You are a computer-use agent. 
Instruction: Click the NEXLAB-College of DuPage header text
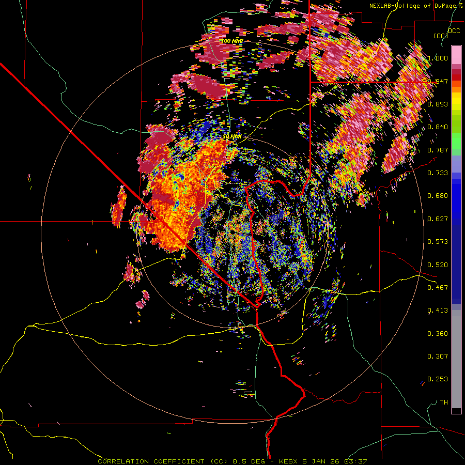[x=416, y=6]
